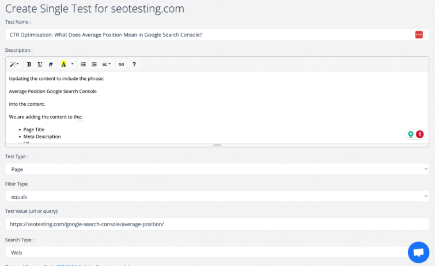Insert an unordered bullet list
This screenshot has width=435, height=266.
point(84,64)
